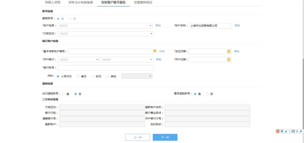Image resolution: width=304 pixels, height=143 pixels.
Task: Expand the first 开户银行 dropdown
Action: [x=78, y=60]
